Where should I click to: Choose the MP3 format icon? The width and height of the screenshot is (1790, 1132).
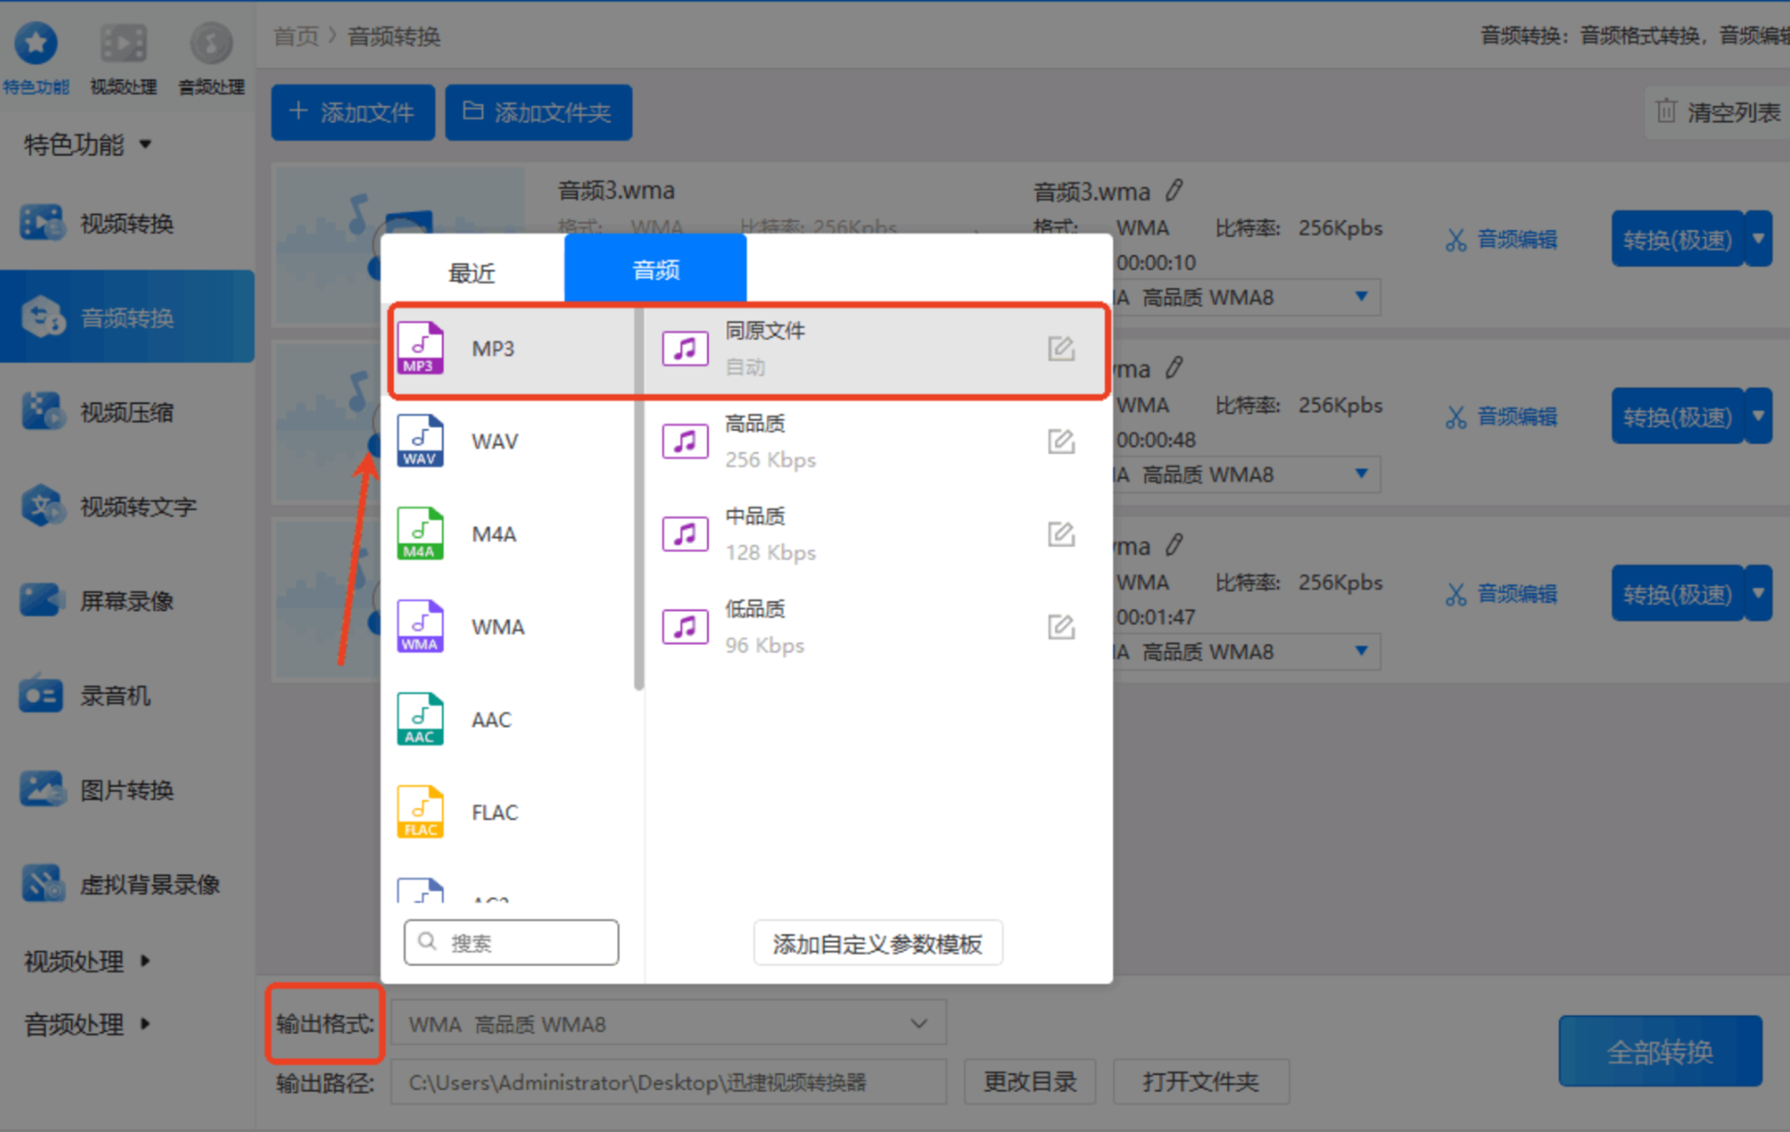point(420,348)
